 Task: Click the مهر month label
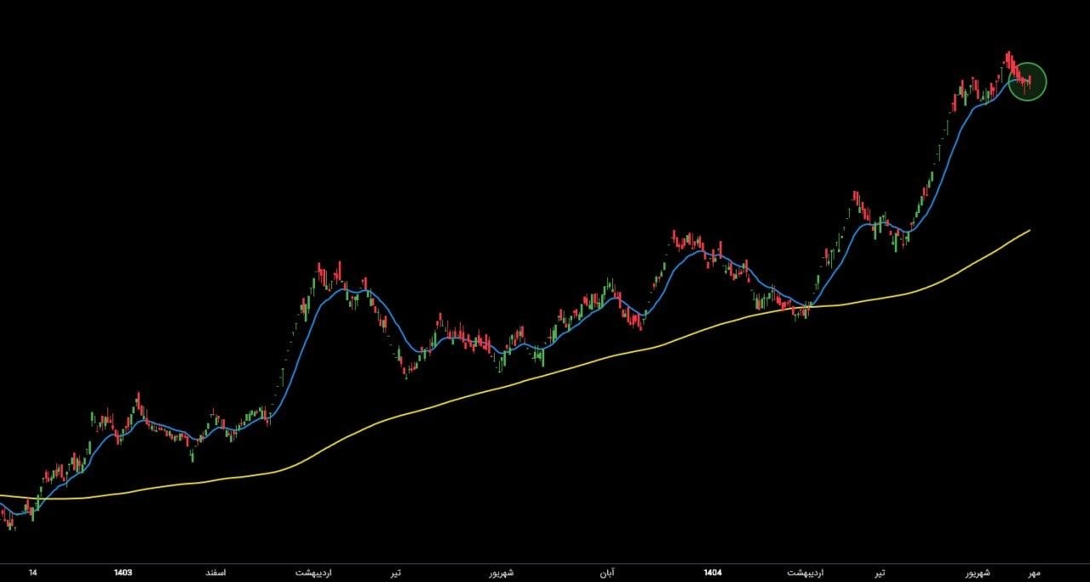(1034, 573)
